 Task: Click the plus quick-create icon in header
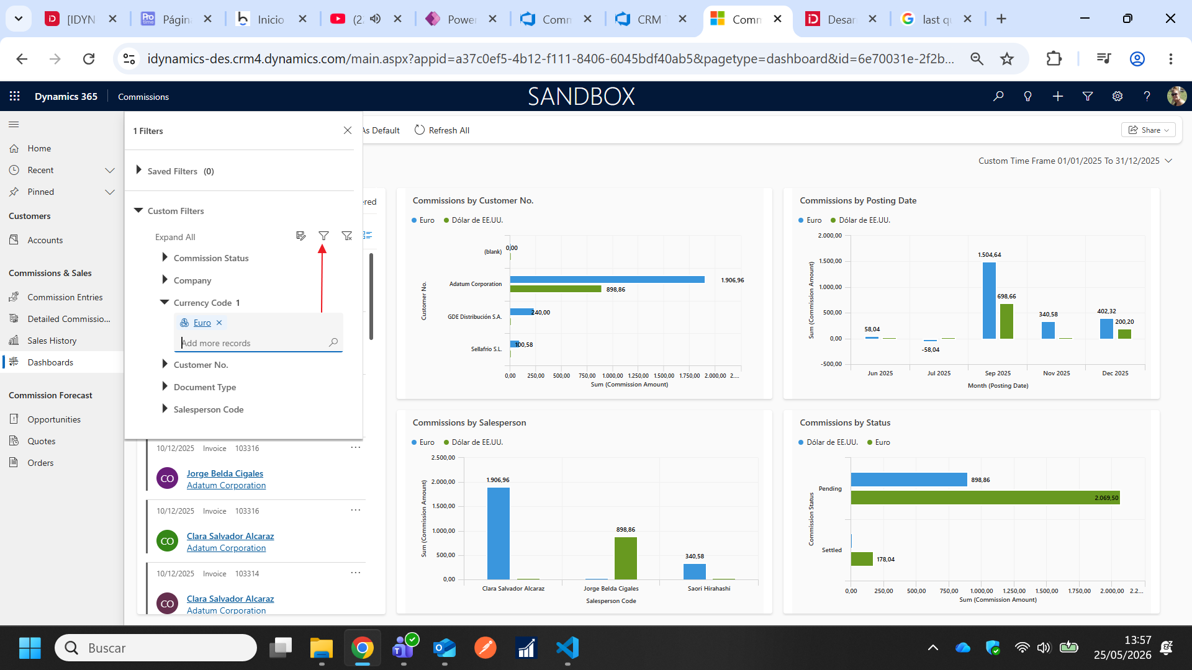pyautogui.click(x=1058, y=96)
